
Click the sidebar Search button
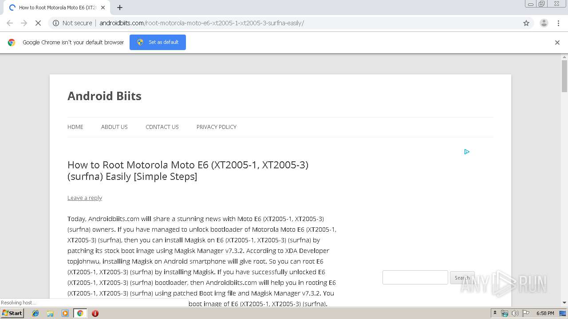tap(462, 278)
